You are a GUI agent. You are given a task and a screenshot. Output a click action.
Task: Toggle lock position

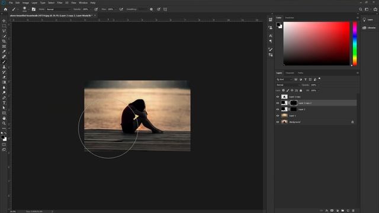point(292,91)
